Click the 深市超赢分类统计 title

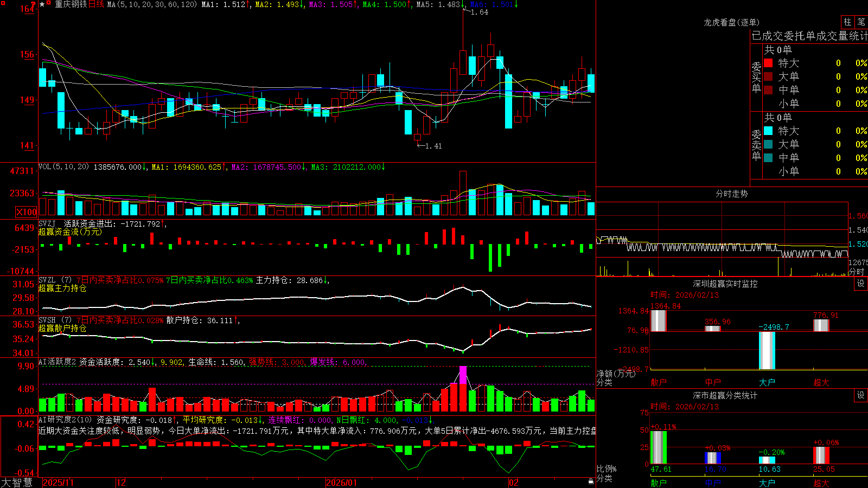(725, 395)
